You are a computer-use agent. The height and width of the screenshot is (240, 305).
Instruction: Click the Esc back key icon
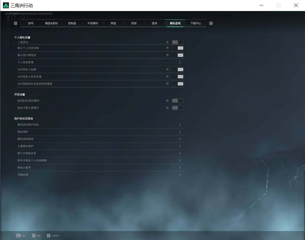(18, 236)
